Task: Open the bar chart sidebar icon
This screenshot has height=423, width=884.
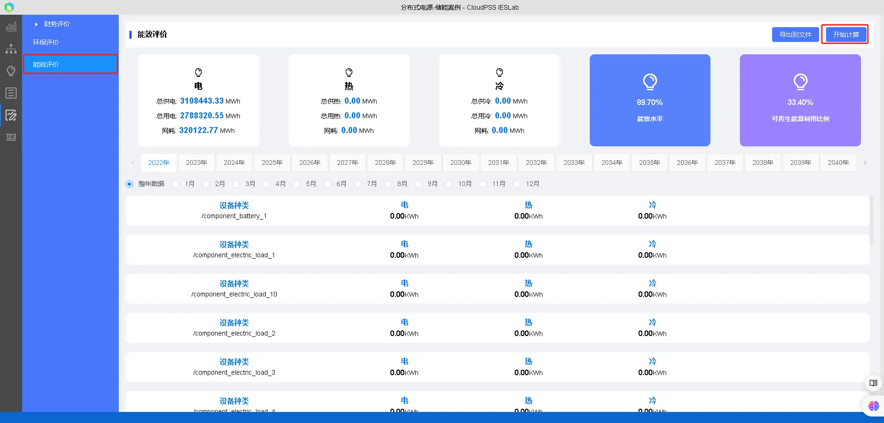Action: point(11,27)
